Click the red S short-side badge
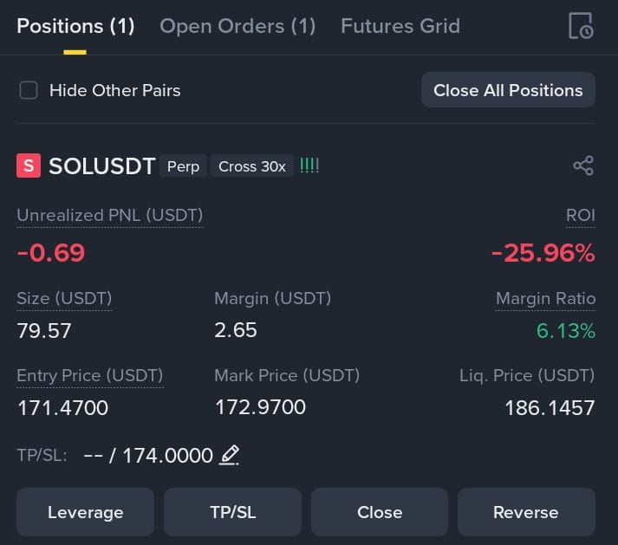This screenshot has width=618, height=545. click(29, 165)
